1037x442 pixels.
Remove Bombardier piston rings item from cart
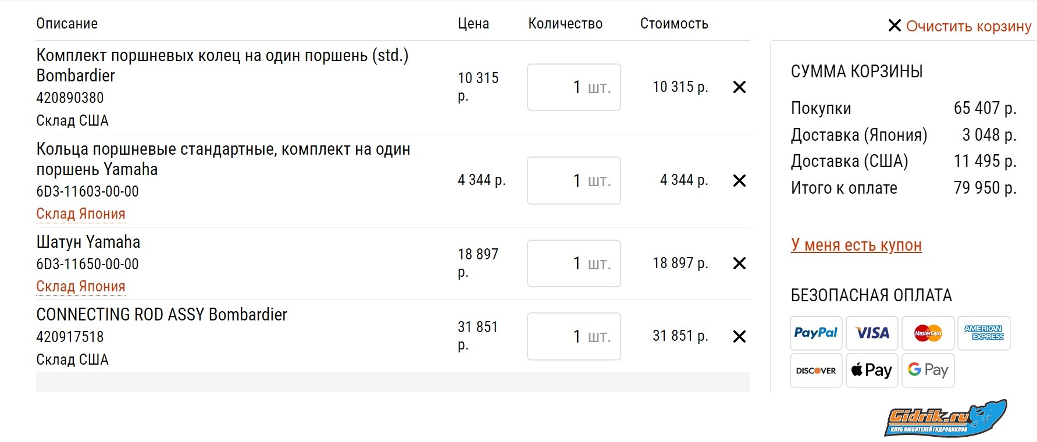point(739,87)
